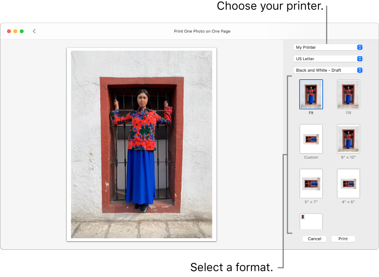Image resolution: width=379 pixels, height=277 pixels.
Task: Click the Cancel button
Action: click(314, 239)
